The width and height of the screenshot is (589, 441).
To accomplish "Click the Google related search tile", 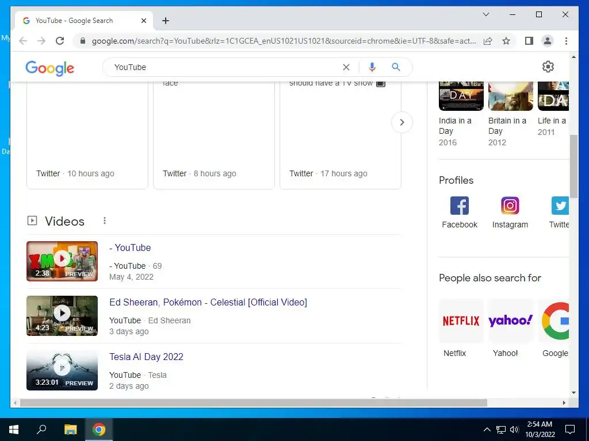I will click(554, 321).
